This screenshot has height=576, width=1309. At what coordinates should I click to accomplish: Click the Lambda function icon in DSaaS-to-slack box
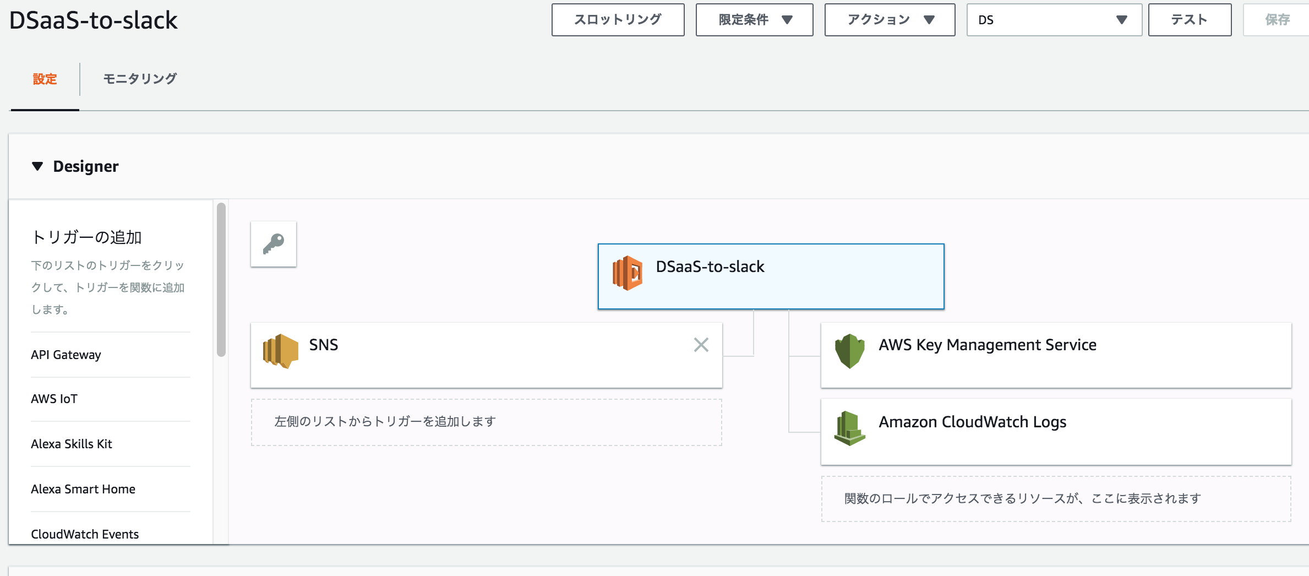[x=628, y=273]
